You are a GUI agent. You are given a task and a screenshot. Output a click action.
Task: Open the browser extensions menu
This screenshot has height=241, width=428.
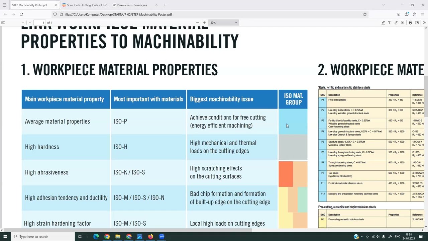pyautogui.click(x=415, y=14)
